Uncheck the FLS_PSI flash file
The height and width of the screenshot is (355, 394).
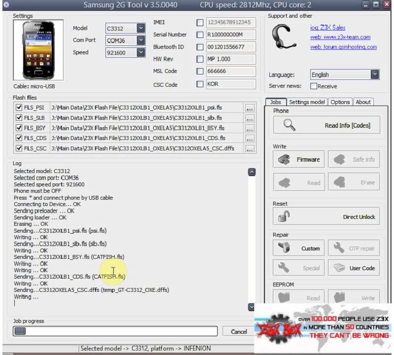click(x=19, y=107)
